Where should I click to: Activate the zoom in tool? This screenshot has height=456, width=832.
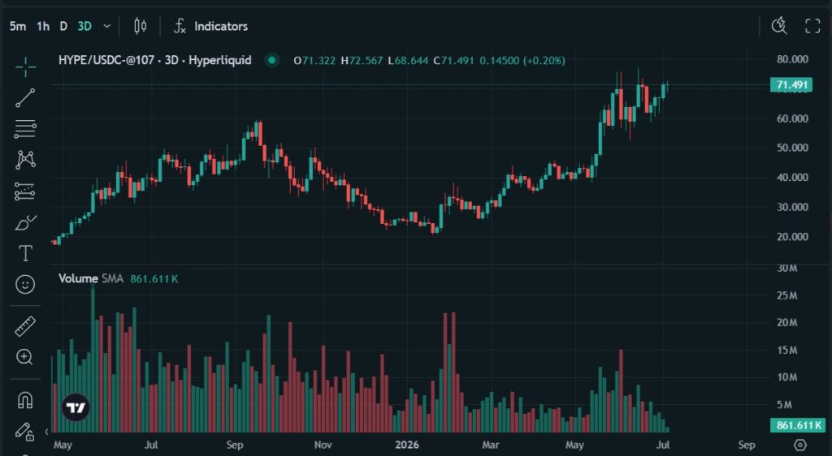point(25,357)
